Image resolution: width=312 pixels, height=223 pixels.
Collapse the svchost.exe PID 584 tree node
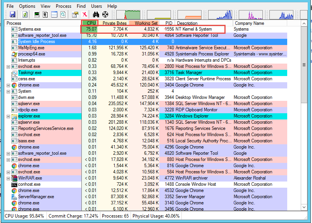[x=9, y=172]
